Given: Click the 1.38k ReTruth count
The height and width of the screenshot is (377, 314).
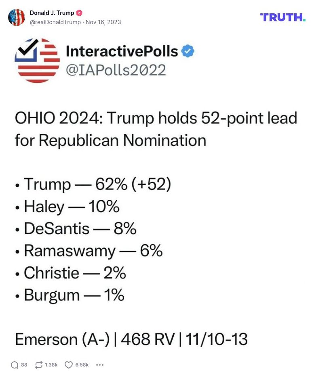Looking at the screenshot, I should coord(51,364).
